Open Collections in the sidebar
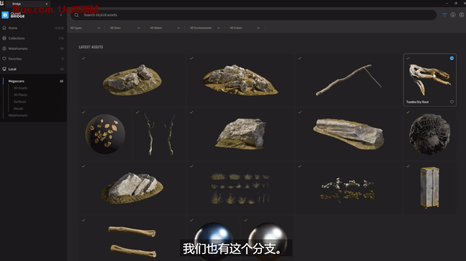This screenshot has width=466, height=261. [x=17, y=38]
